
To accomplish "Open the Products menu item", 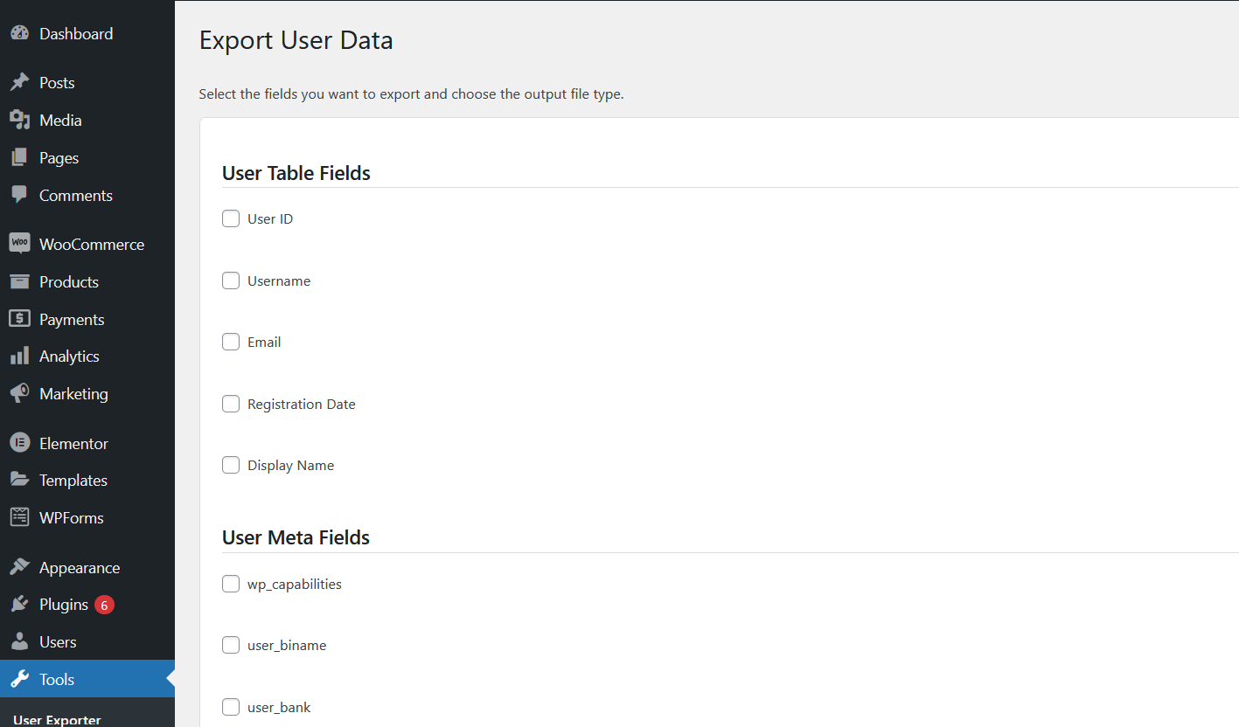I will (68, 282).
